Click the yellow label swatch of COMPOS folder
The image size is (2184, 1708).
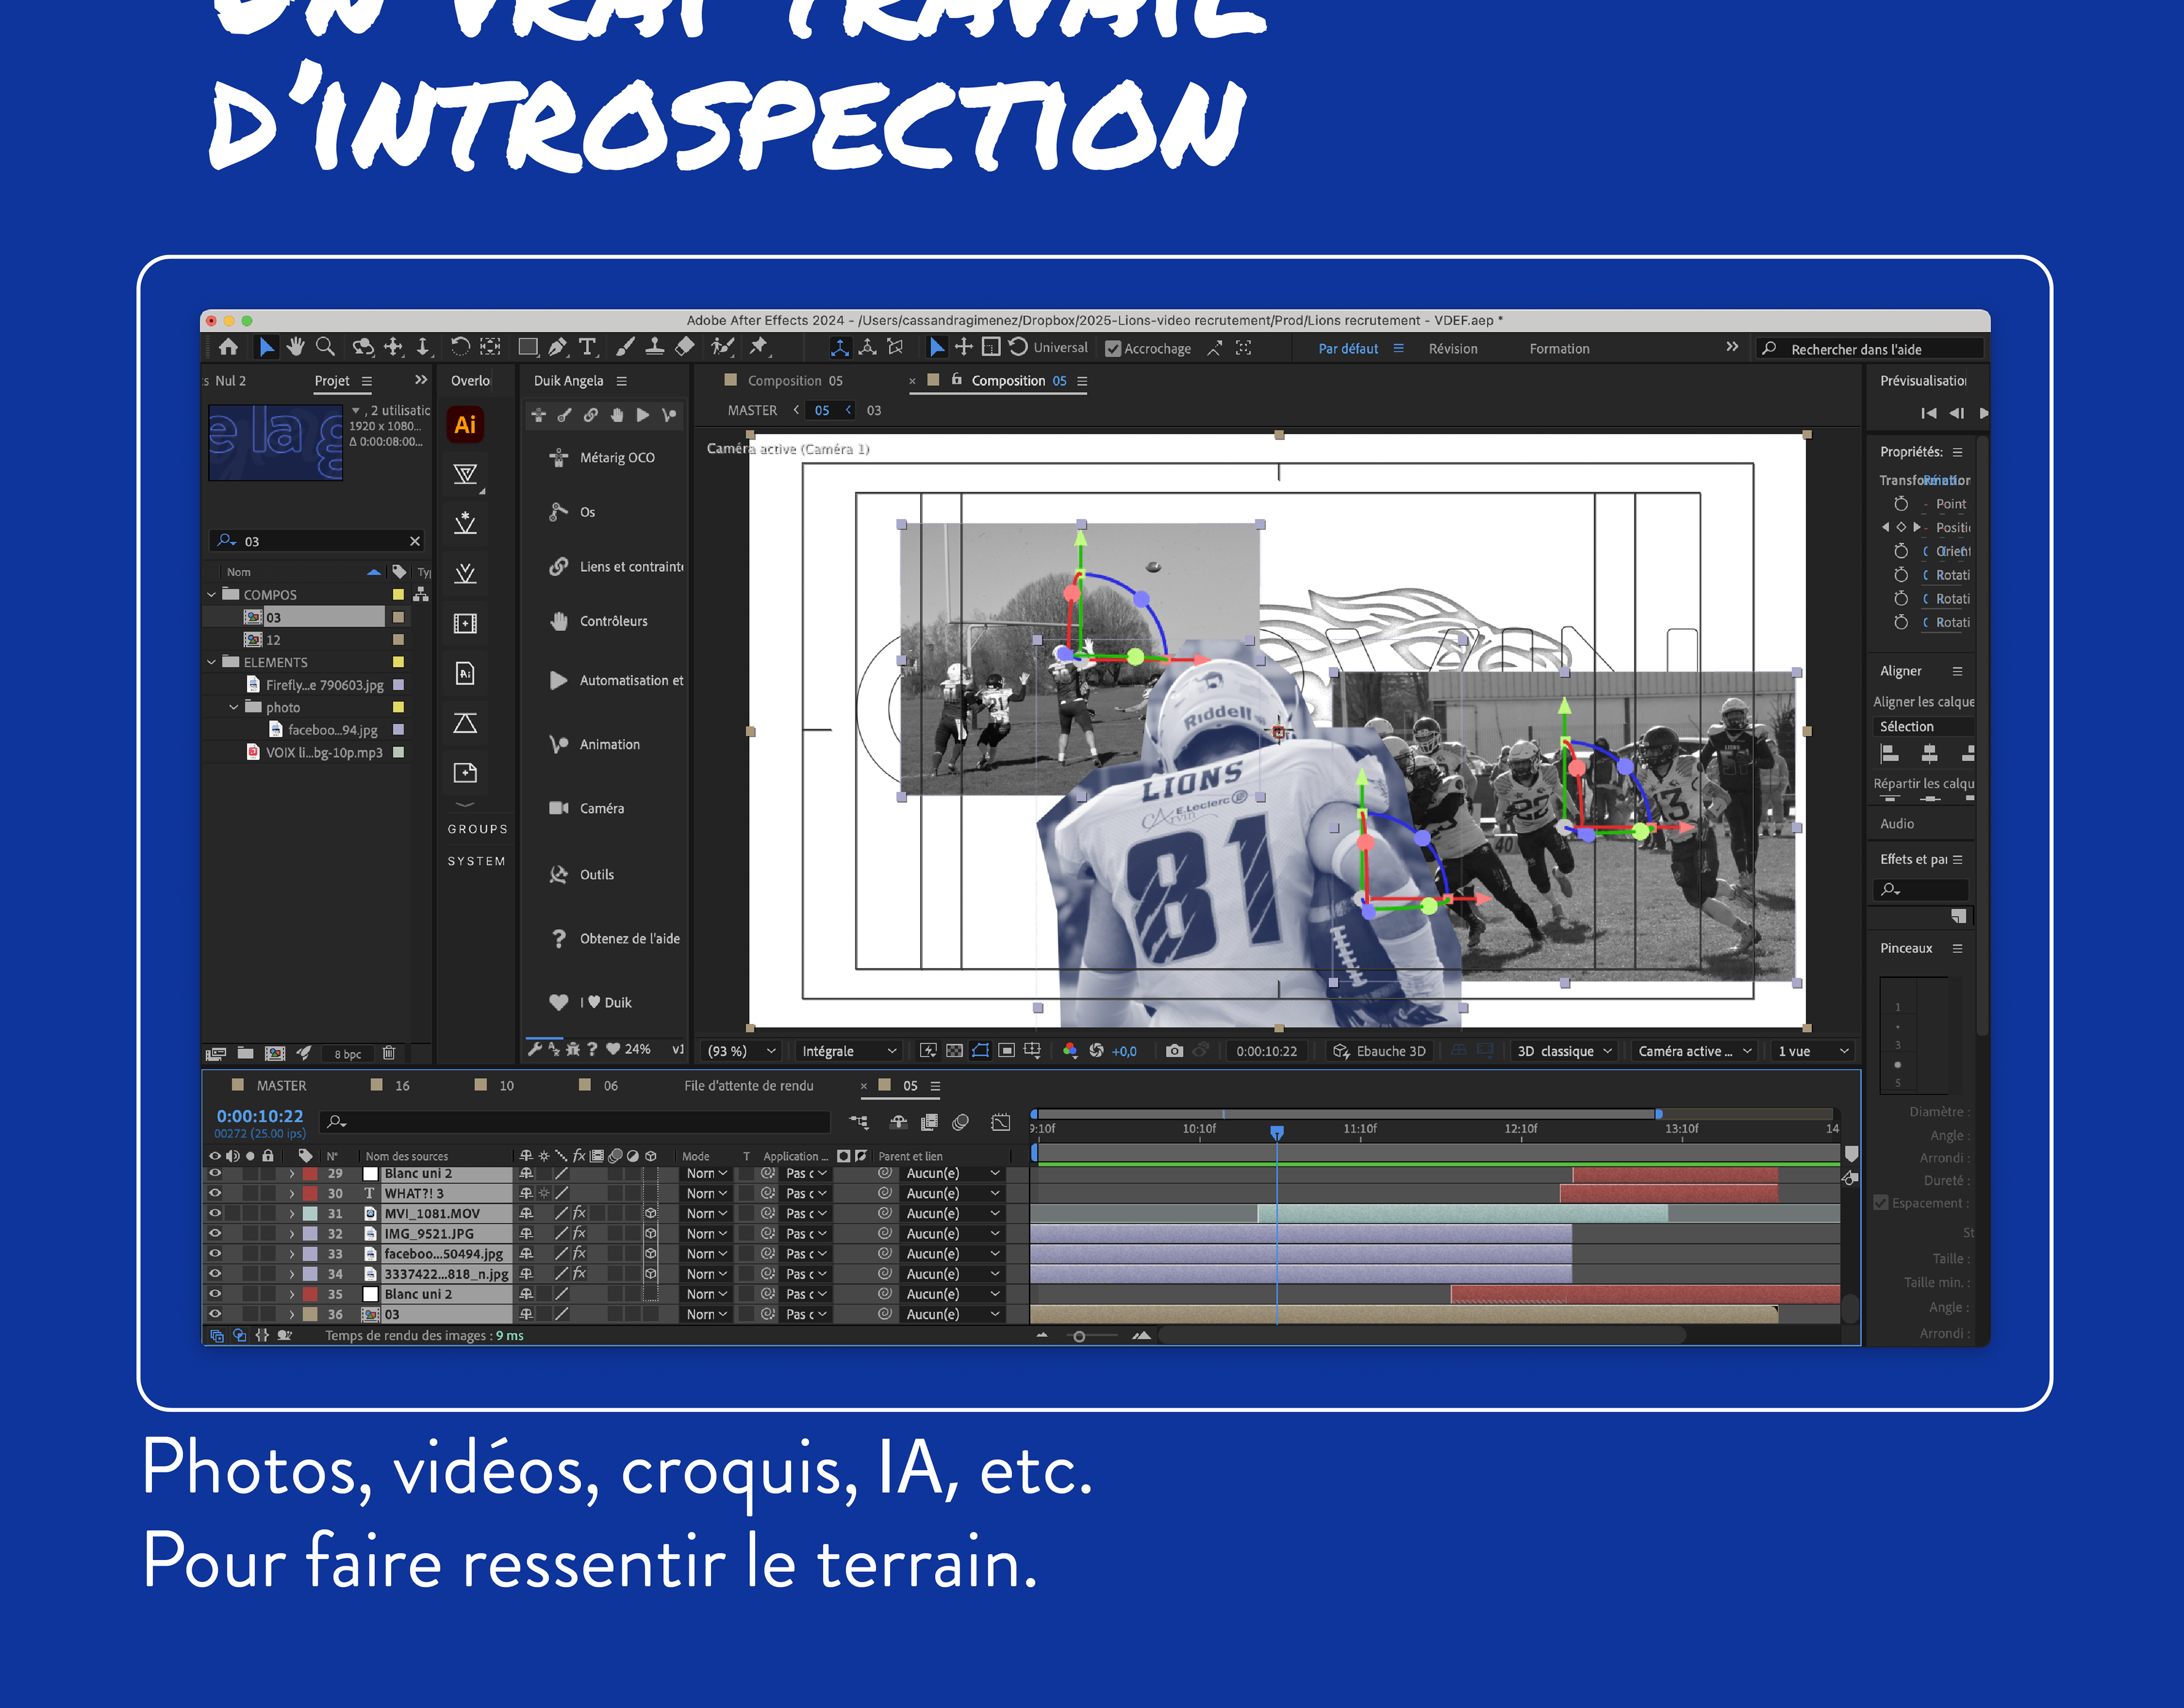point(398,595)
